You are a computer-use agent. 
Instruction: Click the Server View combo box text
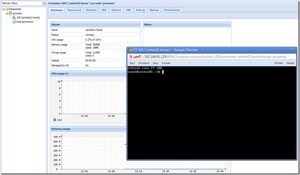pos(22,3)
